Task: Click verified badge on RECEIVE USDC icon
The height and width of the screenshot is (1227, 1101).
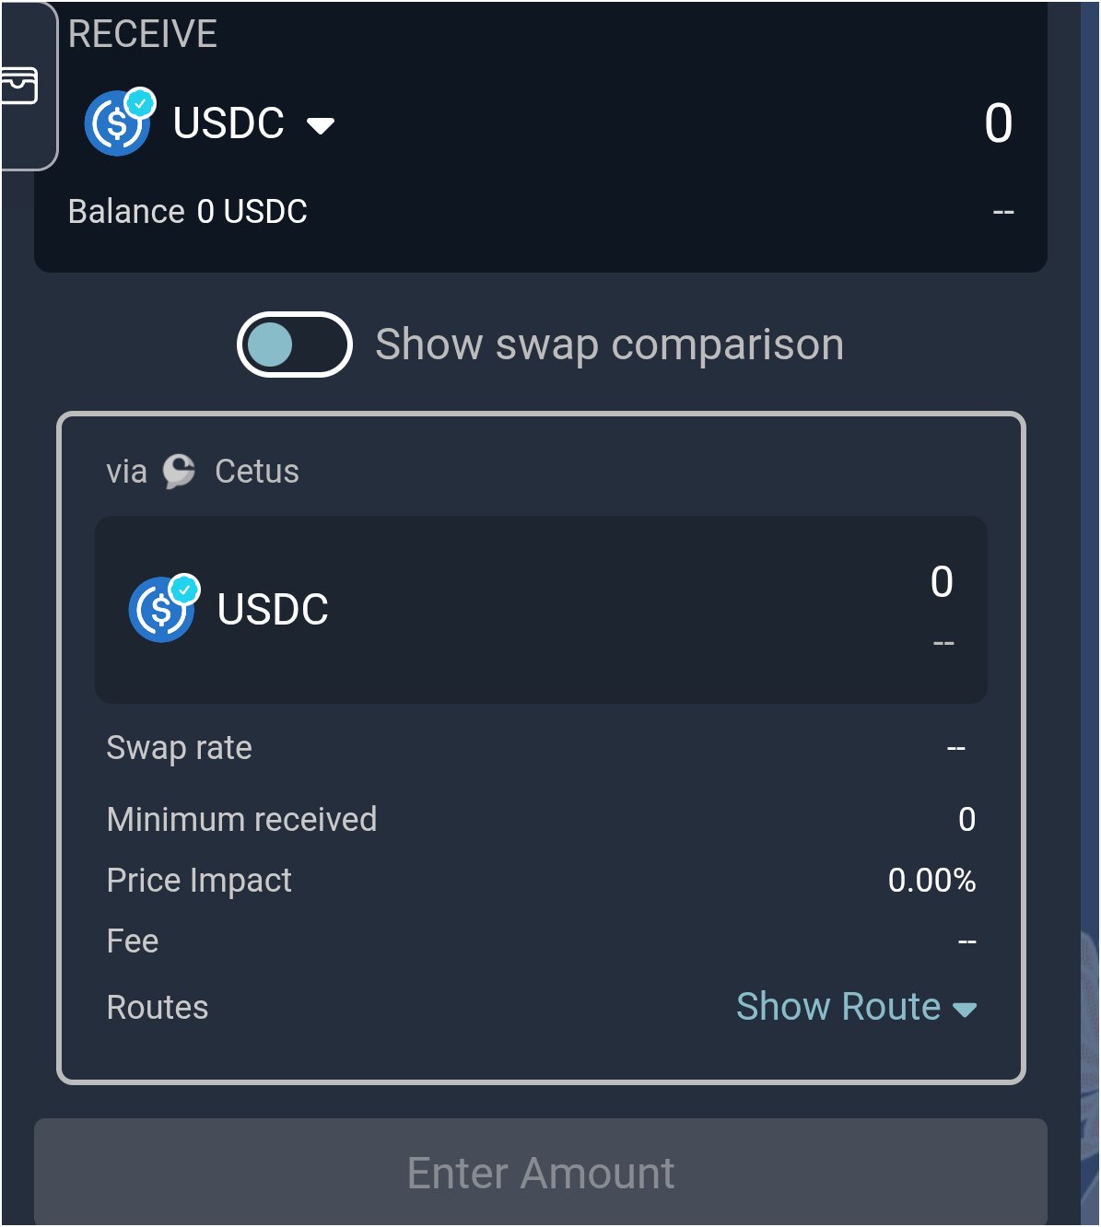Action: click(141, 103)
